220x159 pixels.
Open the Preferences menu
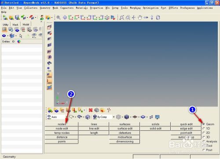(187, 8)
